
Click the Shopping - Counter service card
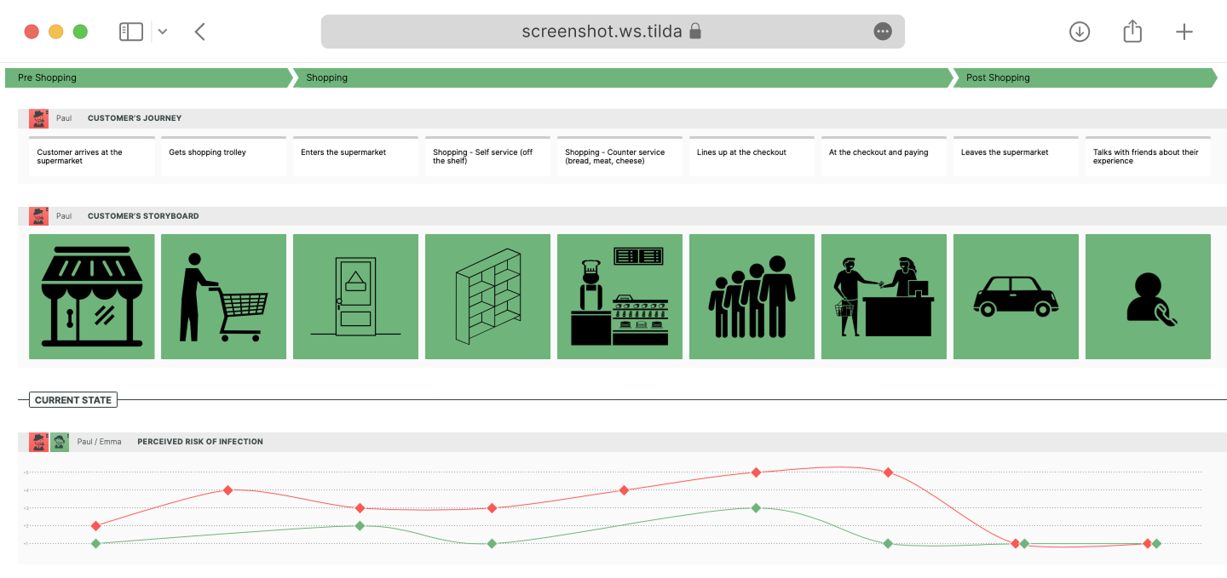pos(620,157)
